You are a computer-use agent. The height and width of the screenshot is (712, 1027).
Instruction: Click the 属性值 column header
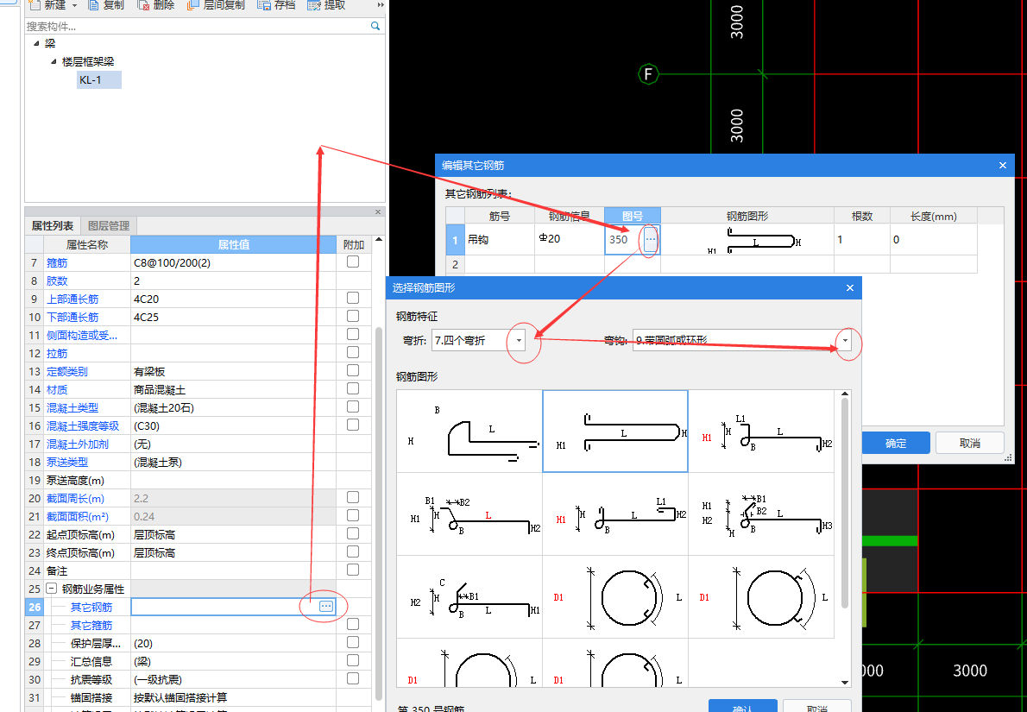(233, 244)
